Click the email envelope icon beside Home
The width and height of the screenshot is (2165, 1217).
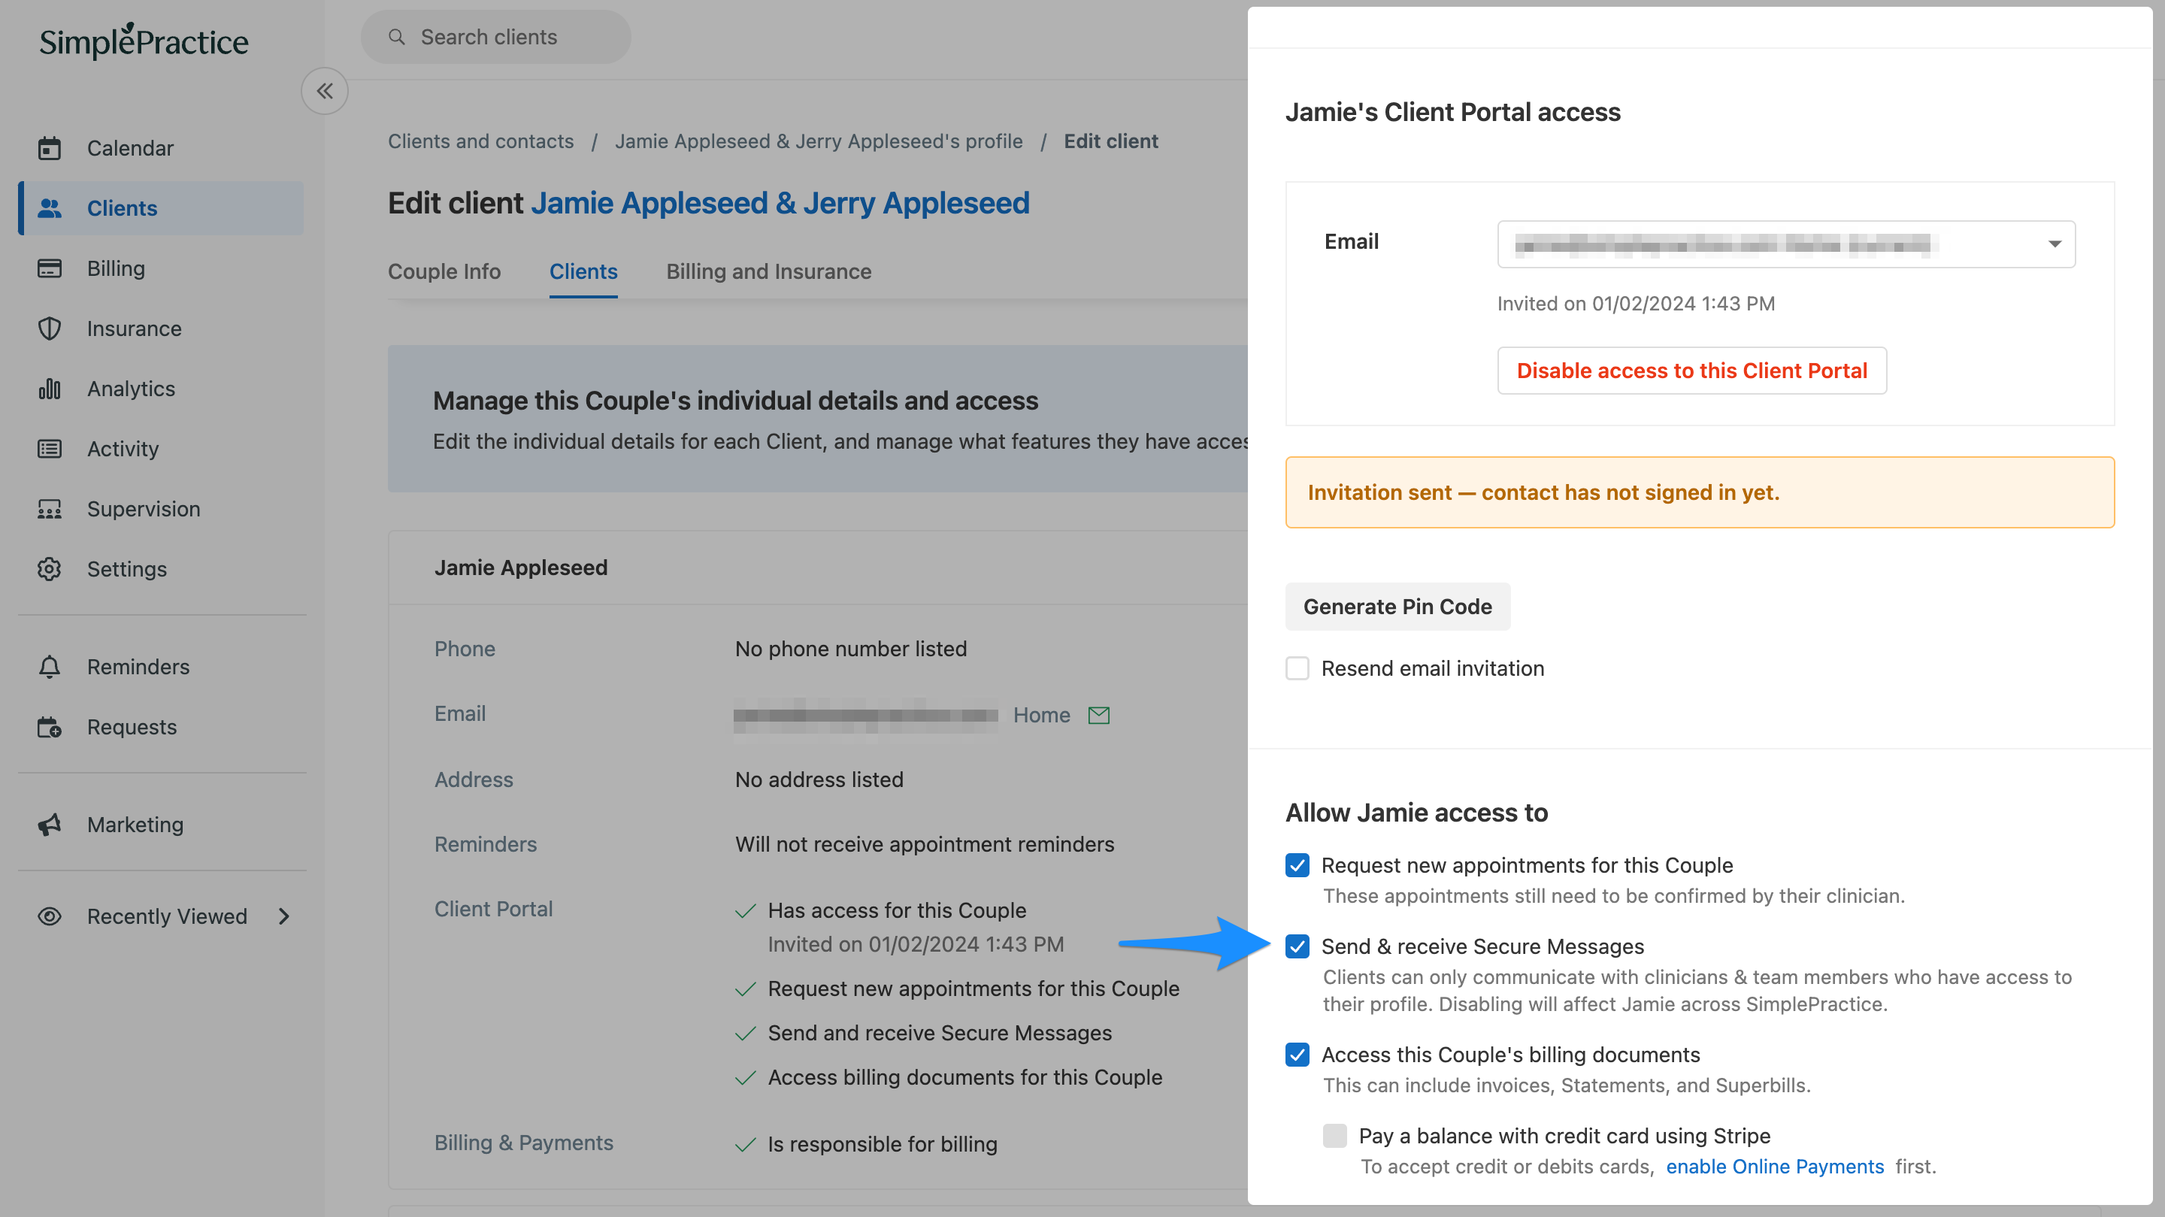(1098, 715)
